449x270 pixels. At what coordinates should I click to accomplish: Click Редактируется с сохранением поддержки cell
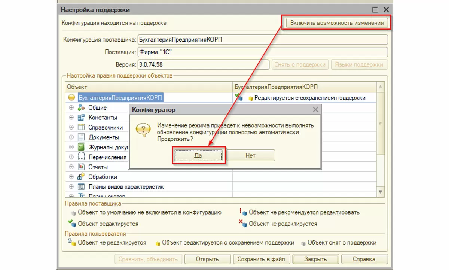(x=304, y=97)
